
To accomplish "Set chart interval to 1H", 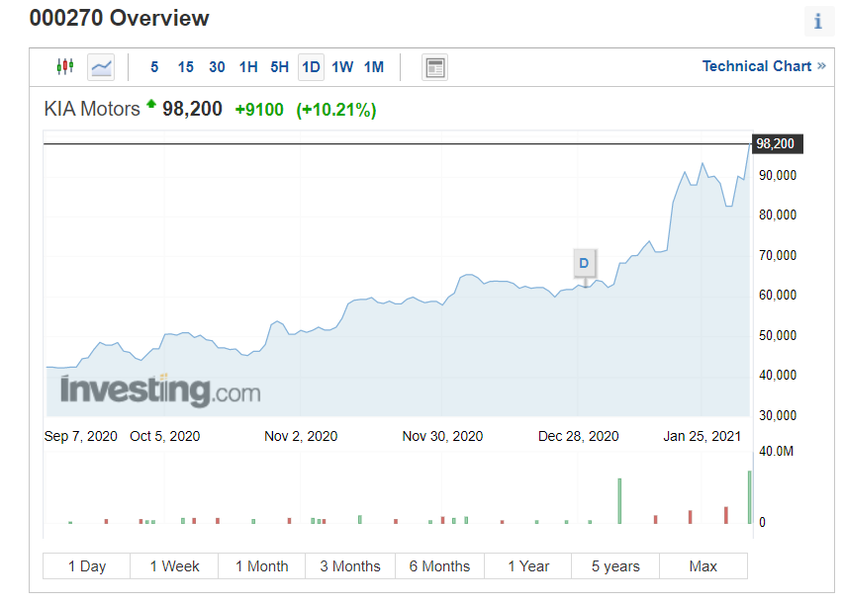I will coord(248,67).
